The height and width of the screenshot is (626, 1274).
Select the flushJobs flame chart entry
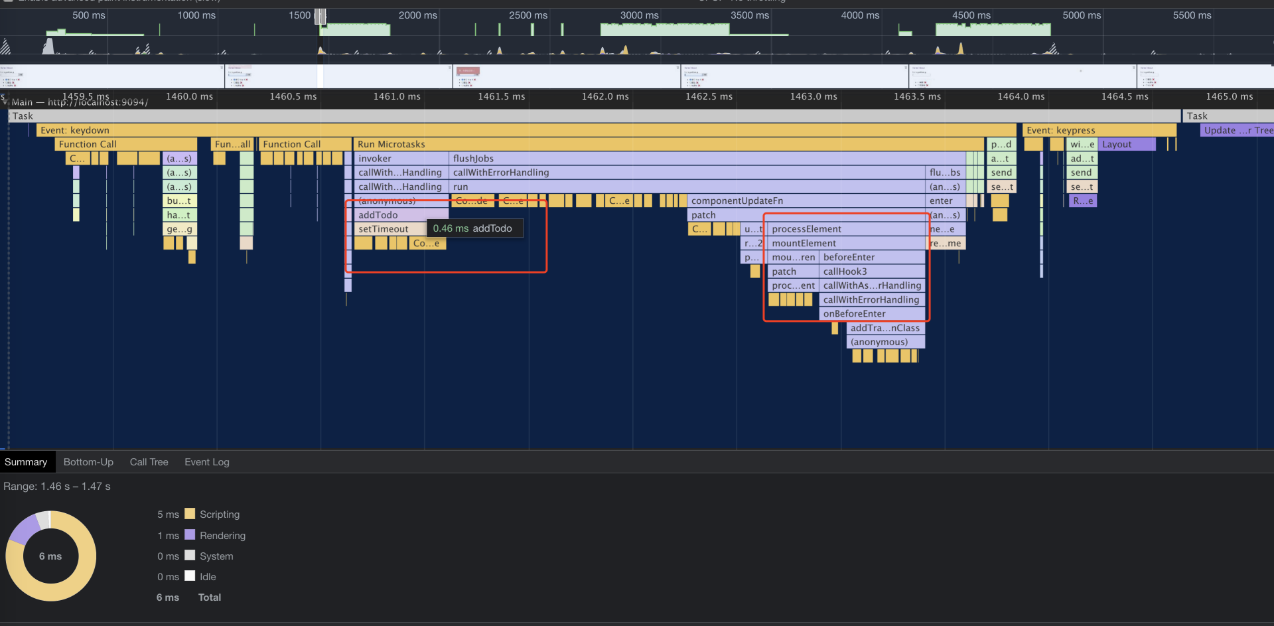[707, 159]
